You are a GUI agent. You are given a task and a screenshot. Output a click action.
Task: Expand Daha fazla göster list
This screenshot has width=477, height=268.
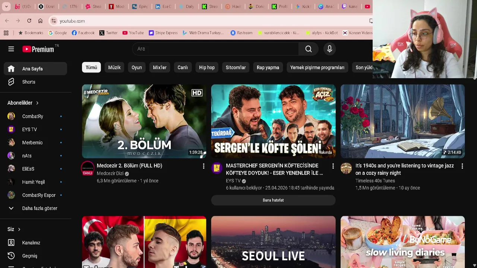point(35,208)
